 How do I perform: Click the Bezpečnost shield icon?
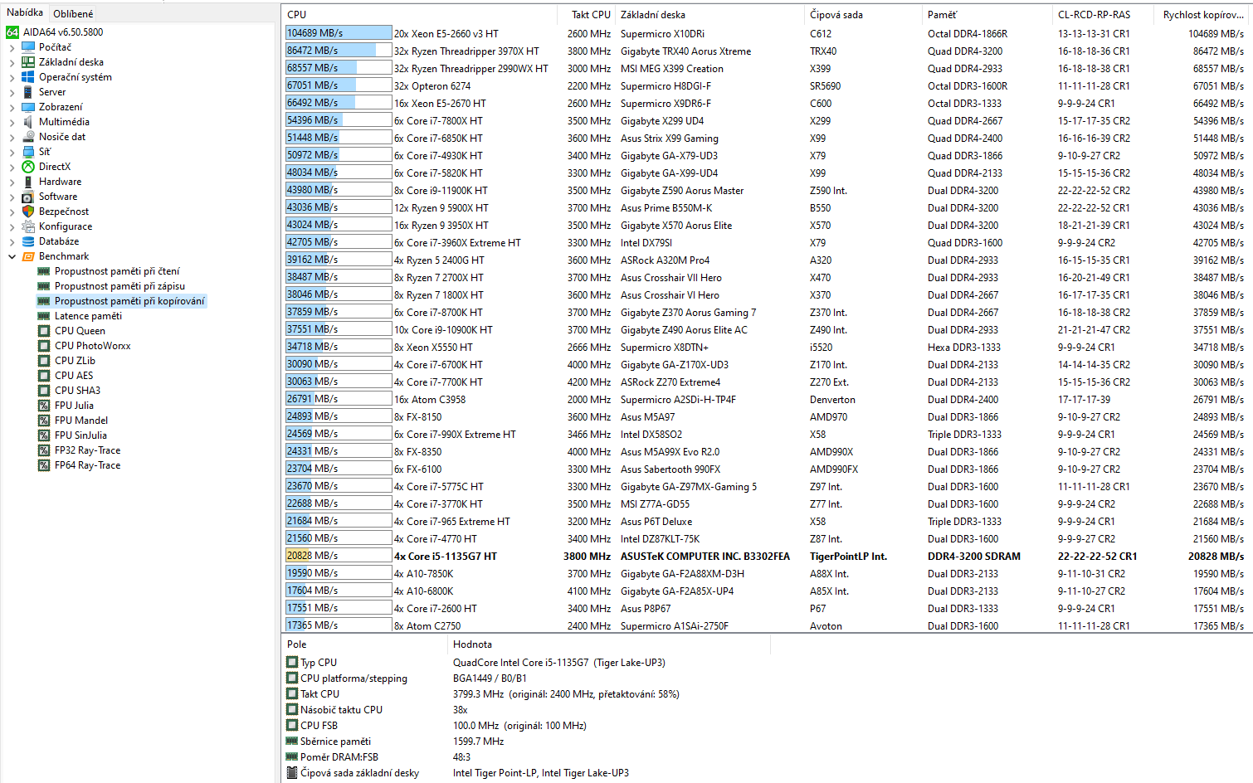[28, 212]
